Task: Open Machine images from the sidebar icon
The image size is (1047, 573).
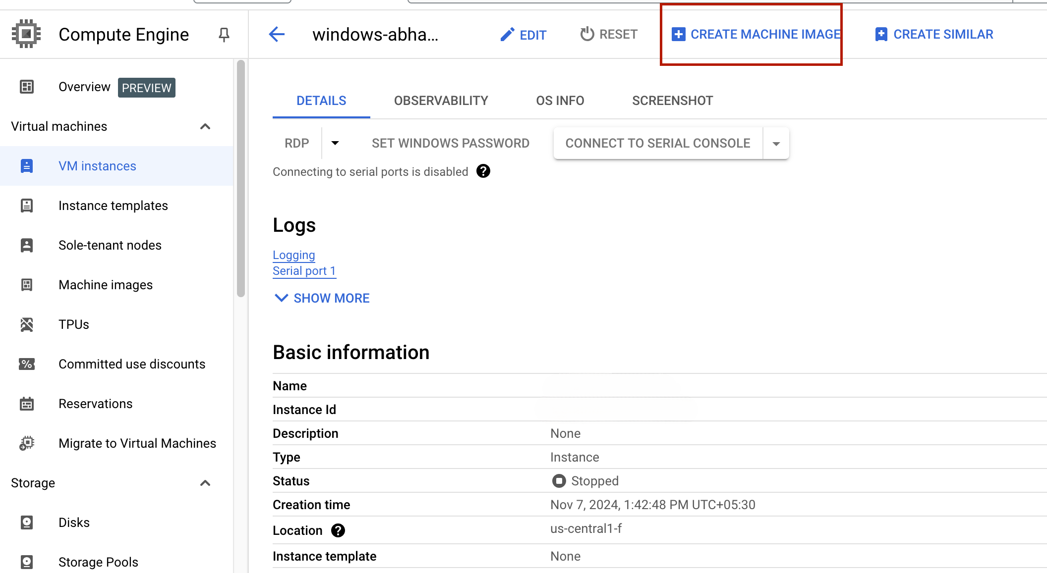Action: 26,285
